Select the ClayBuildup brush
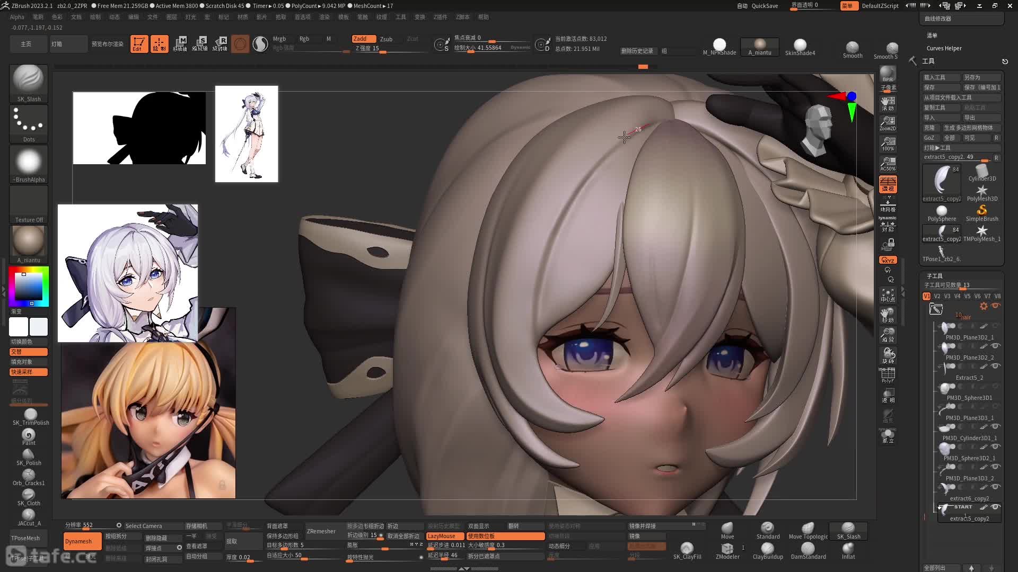1018x572 pixels. click(x=768, y=551)
